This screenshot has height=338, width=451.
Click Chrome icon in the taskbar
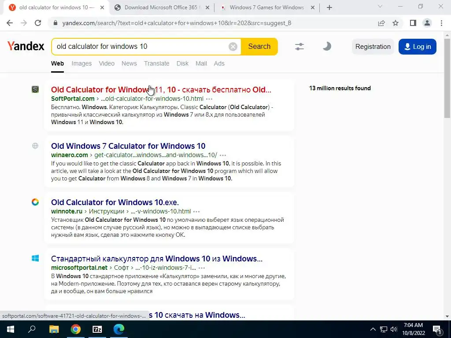coord(76,329)
